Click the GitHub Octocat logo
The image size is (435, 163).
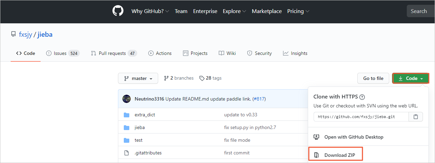coord(118,11)
